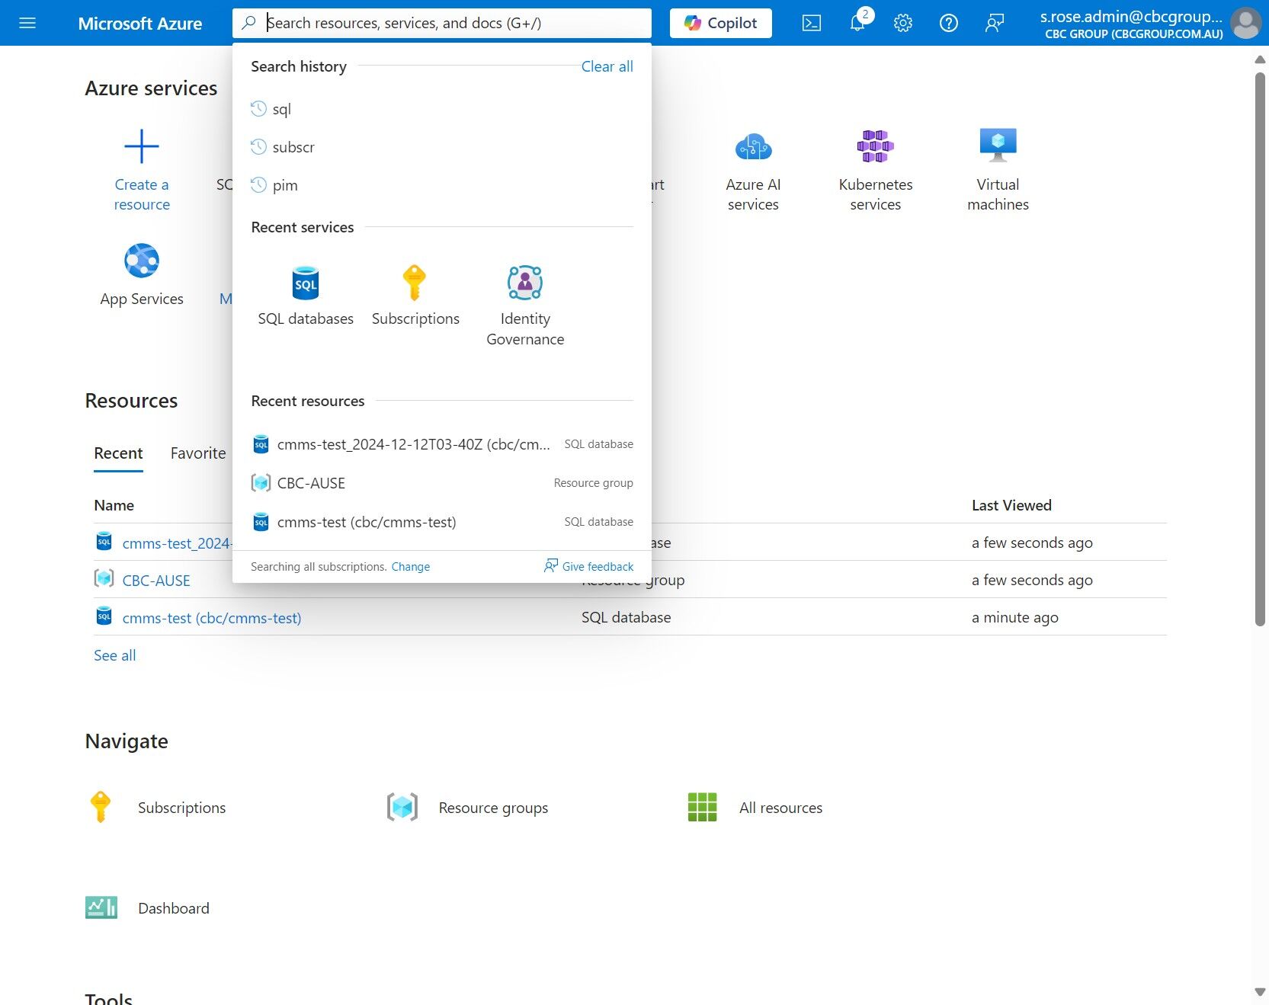Open cmms-test (cbc/cmms-test) link in Resources table
1269x1005 pixels.
pos(212,618)
